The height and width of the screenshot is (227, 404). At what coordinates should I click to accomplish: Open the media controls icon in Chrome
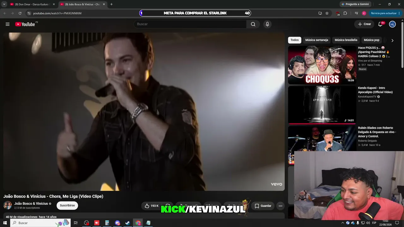(356, 13)
